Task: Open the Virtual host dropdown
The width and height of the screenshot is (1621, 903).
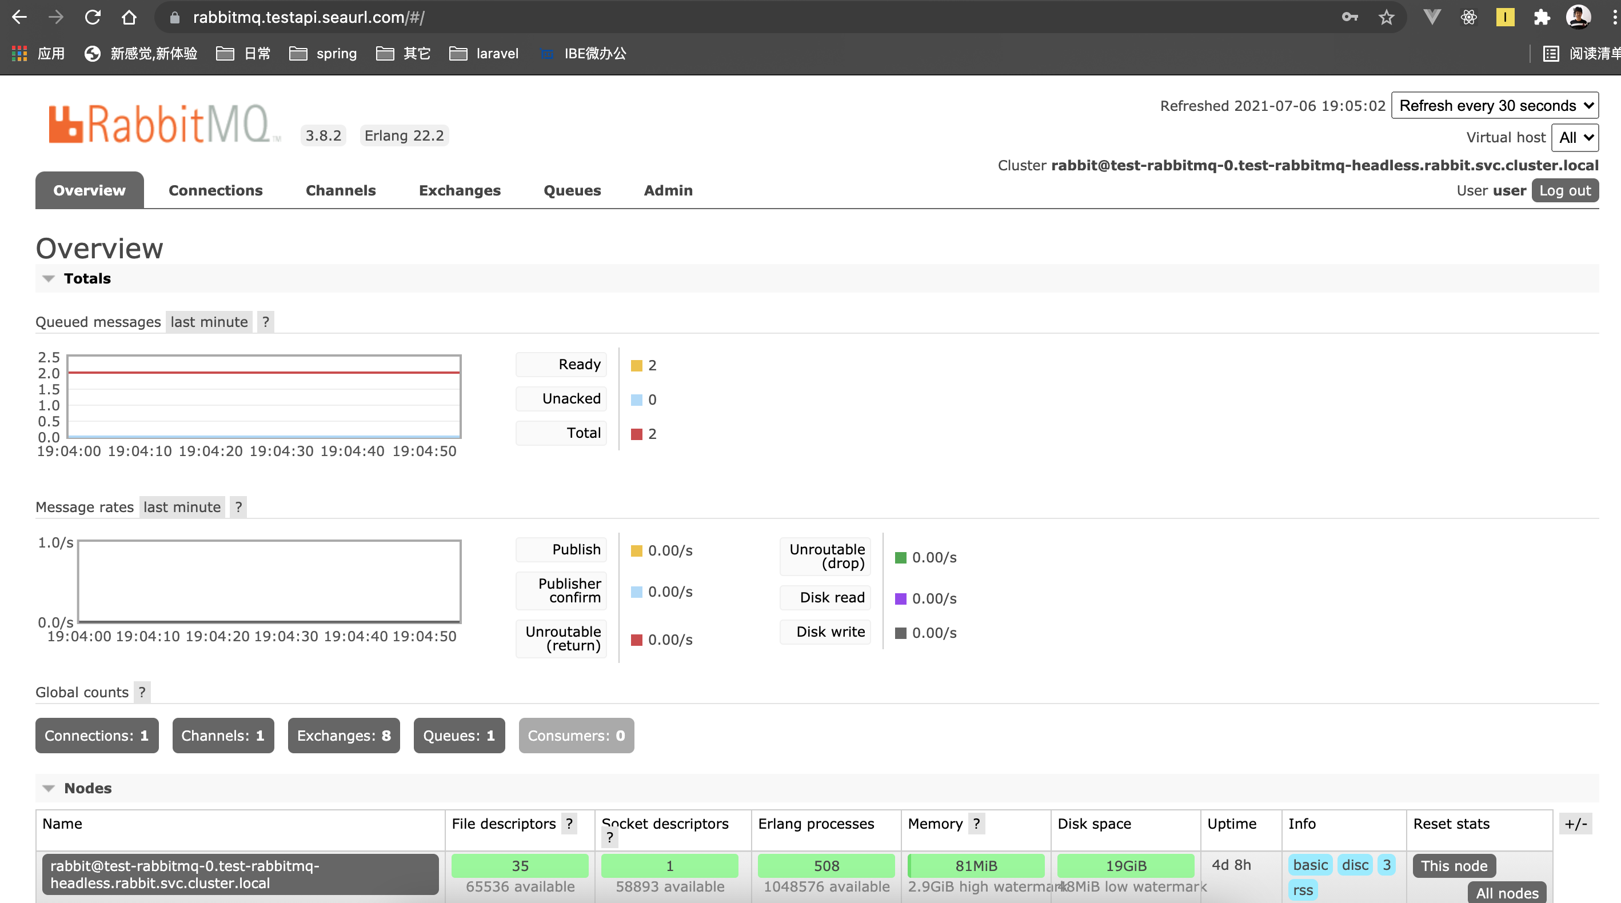Action: (x=1575, y=137)
